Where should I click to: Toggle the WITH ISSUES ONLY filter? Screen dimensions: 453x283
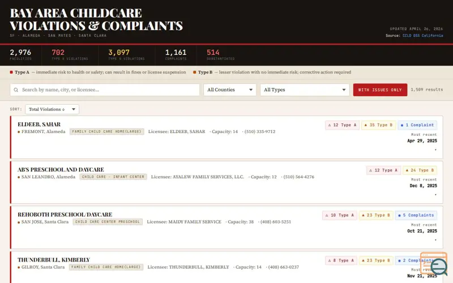(380, 90)
